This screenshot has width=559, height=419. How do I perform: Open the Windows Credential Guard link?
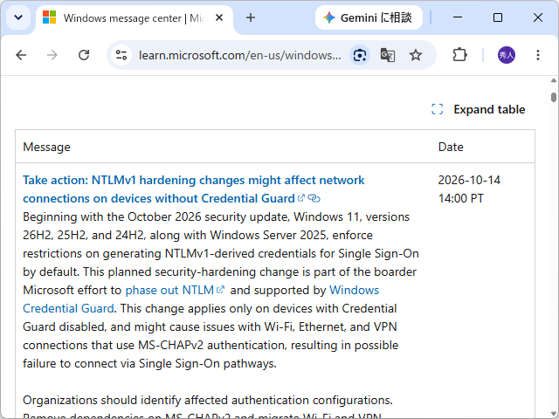(201, 299)
